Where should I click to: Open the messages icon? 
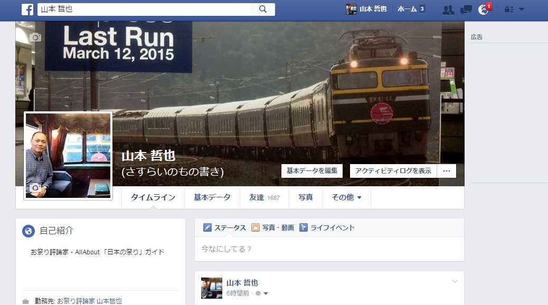466,9
